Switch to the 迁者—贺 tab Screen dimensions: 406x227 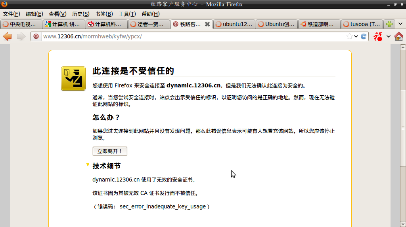(x=149, y=24)
